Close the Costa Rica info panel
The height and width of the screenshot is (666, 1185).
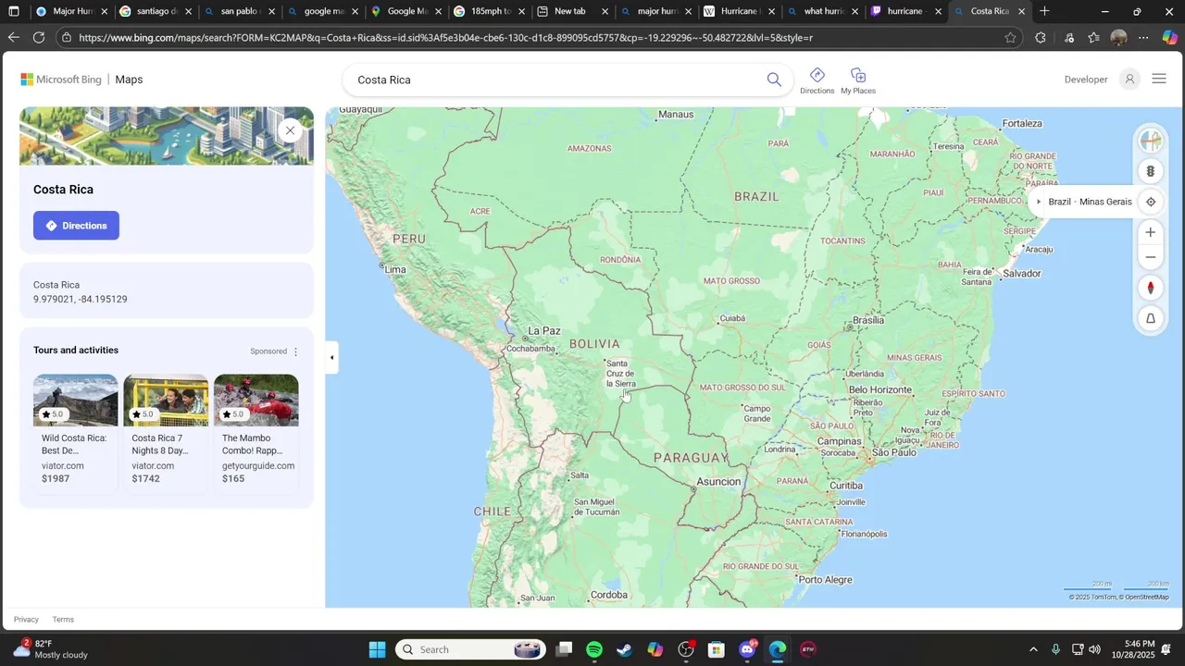coord(290,130)
